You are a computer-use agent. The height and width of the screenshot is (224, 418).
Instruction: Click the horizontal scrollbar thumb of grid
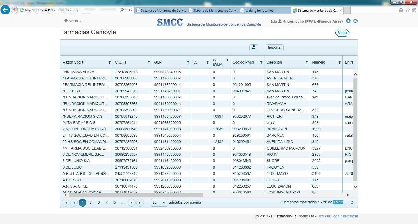[136, 195]
